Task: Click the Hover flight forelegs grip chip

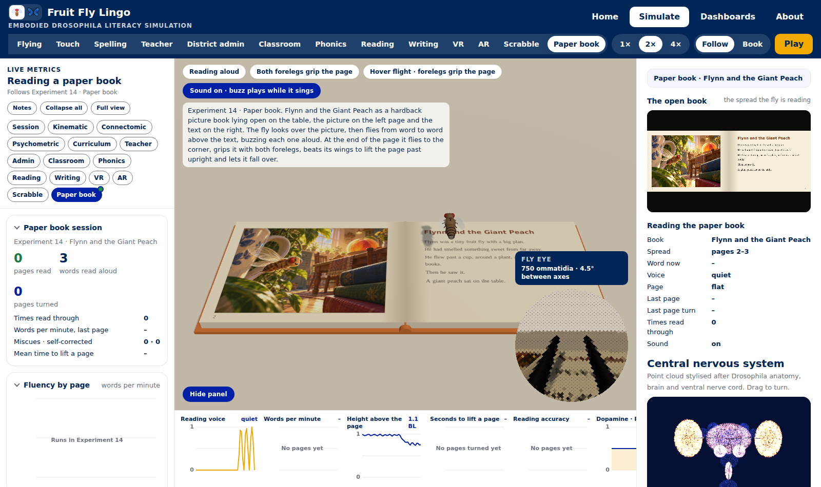Action: pyautogui.click(x=433, y=72)
